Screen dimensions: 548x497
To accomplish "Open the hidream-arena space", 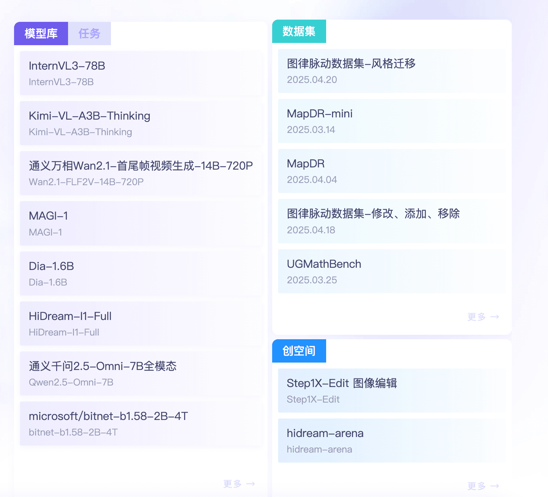I will pyautogui.click(x=392, y=440).
